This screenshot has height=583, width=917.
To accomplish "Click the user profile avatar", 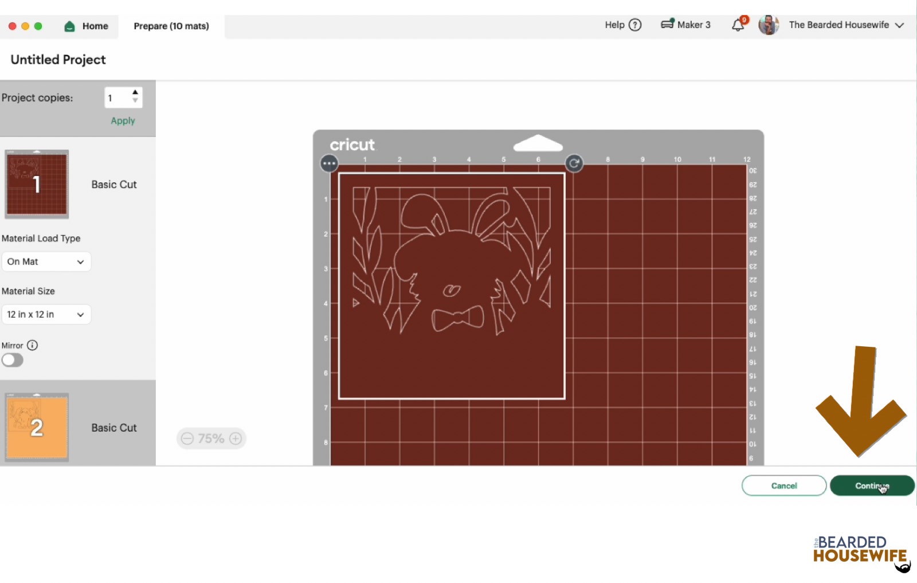I will coord(768,25).
